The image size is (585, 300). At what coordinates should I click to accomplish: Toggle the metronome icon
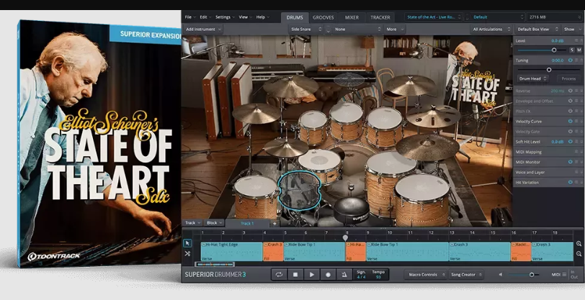344,275
